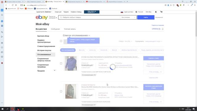Click the blue Найти search button
Image resolution: width=197 pixels, height=111 pixels.
click(146, 17)
